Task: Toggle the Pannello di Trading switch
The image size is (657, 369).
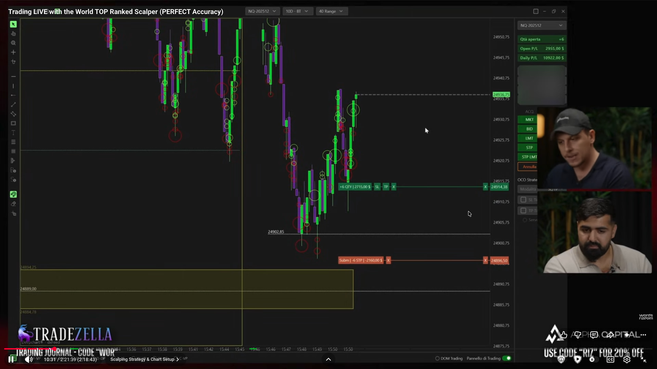Action: point(507,358)
